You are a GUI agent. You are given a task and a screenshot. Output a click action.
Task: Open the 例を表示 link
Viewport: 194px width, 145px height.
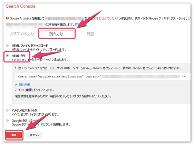tap(25, 85)
